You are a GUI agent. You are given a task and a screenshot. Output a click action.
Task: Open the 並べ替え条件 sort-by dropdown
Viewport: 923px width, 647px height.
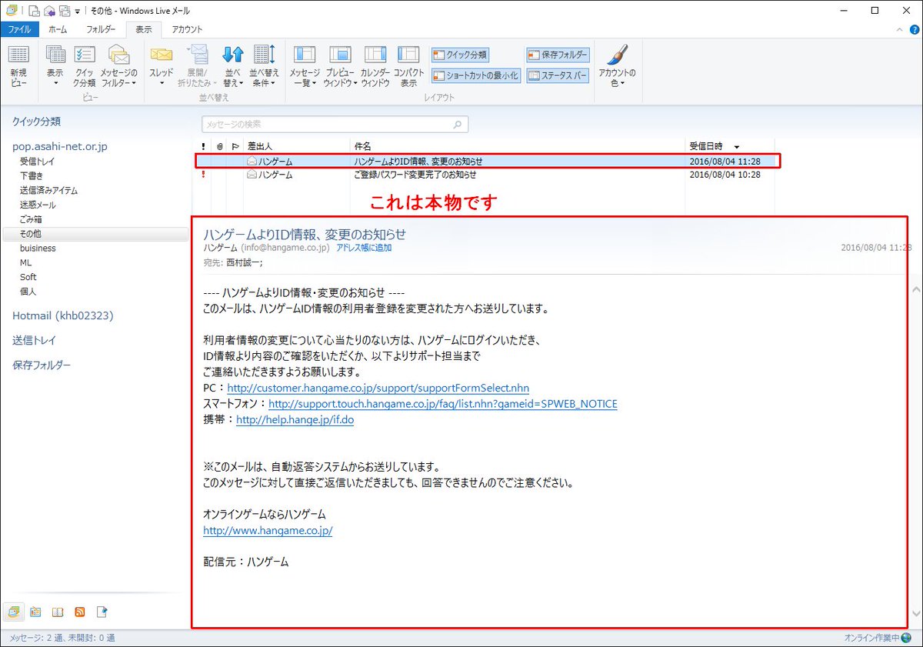(x=264, y=66)
